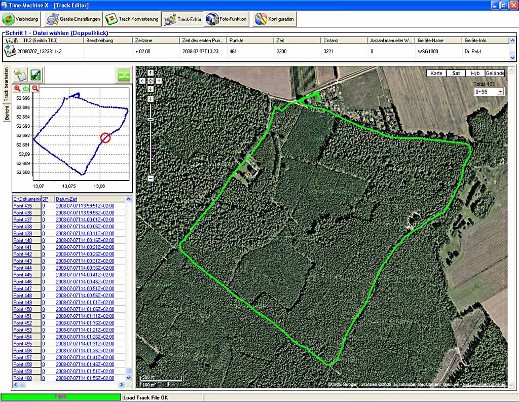
Task: Click the Save track icon
Action: 36,75
